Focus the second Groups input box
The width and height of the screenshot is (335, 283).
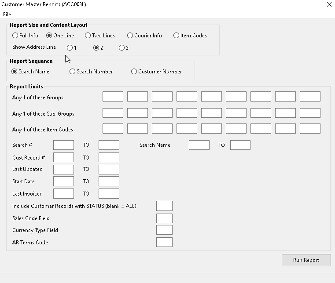click(137, 96)
